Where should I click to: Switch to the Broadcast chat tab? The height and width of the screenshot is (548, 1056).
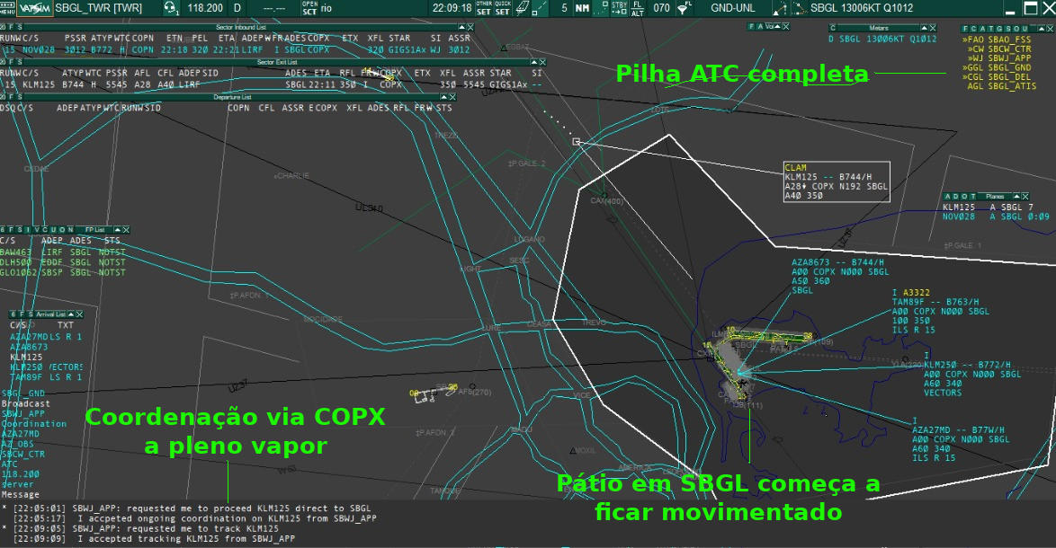[x=25, y=403]
